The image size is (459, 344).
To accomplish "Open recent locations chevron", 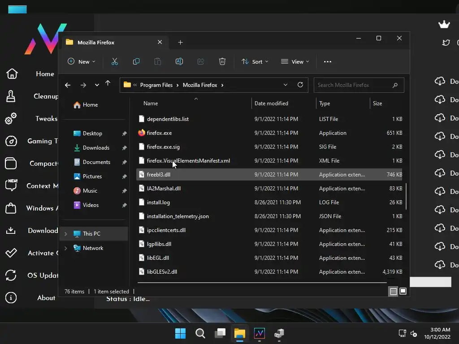I will [x=97, y=85].
